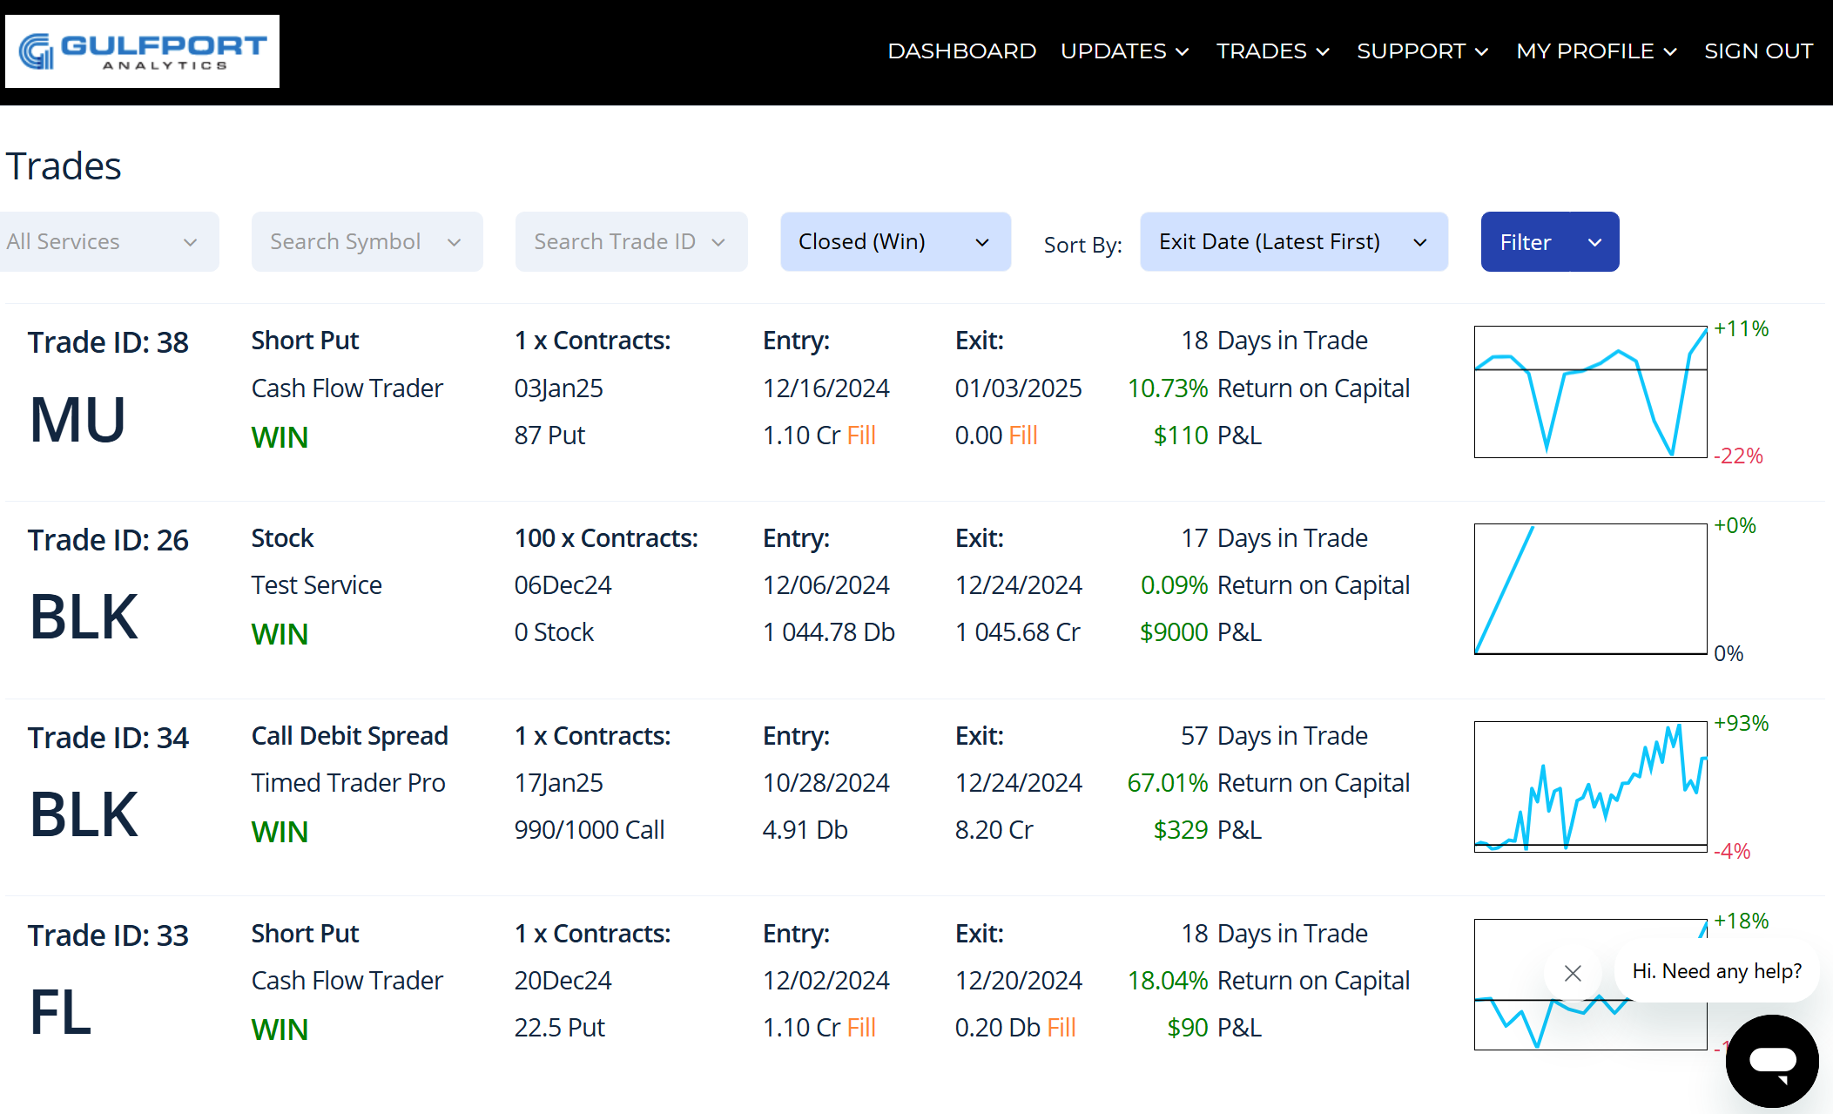Click the '10.73%' return on capital value
The image size is (1833, 1114).
pyautogui.click(x=1167, y=388)
